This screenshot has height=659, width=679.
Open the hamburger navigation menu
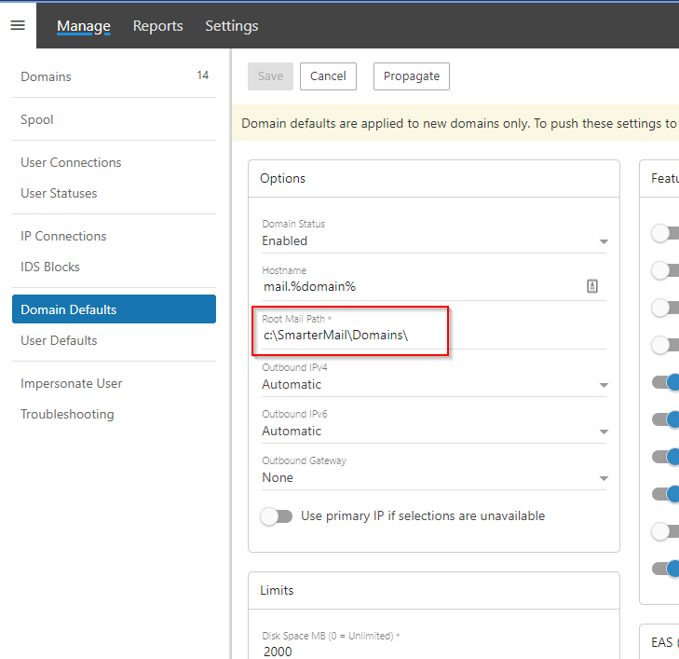18,25
